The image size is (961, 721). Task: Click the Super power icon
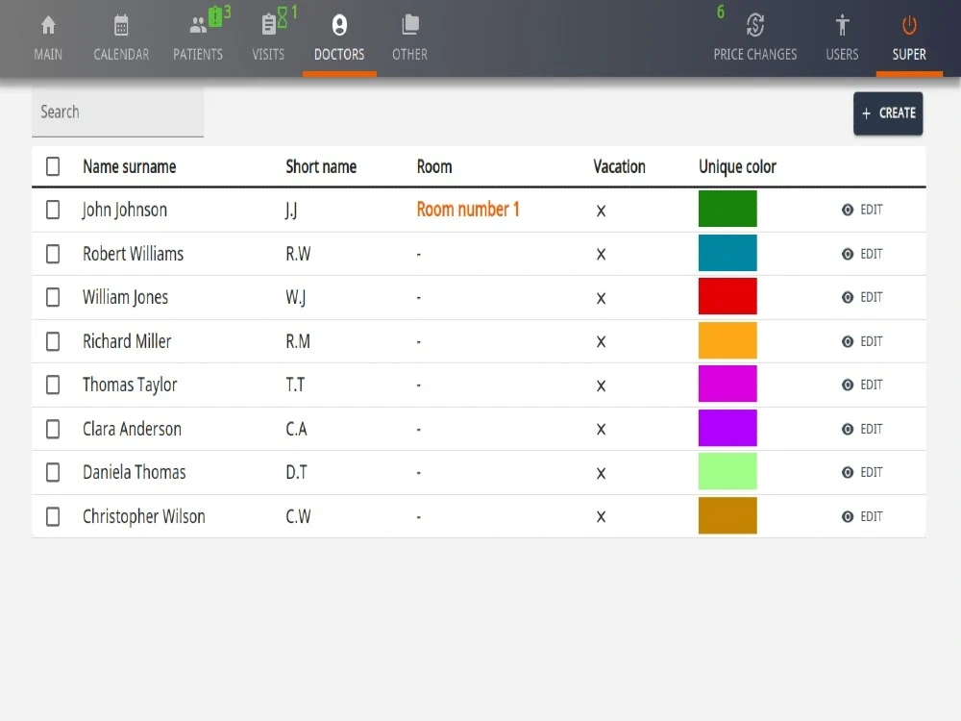909,25
